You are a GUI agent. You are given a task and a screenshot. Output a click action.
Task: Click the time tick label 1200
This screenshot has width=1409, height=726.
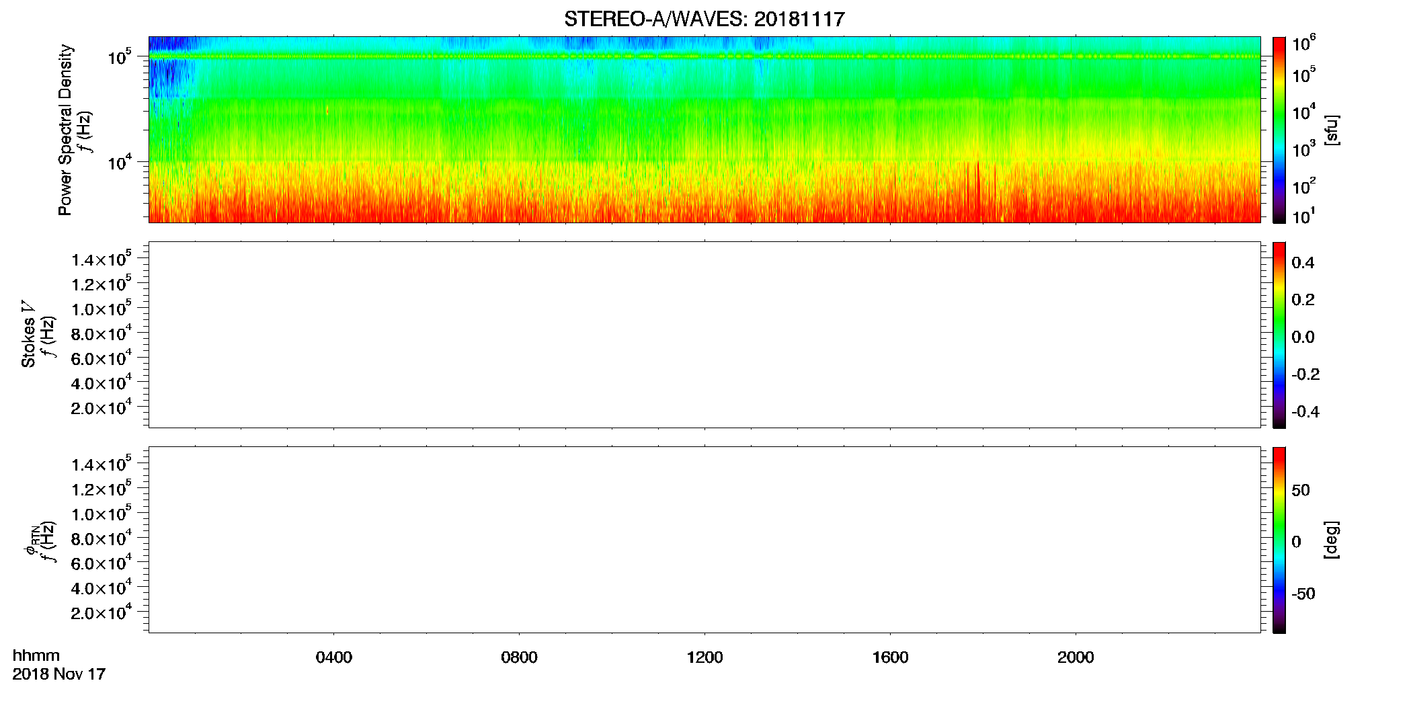(704, 657)
